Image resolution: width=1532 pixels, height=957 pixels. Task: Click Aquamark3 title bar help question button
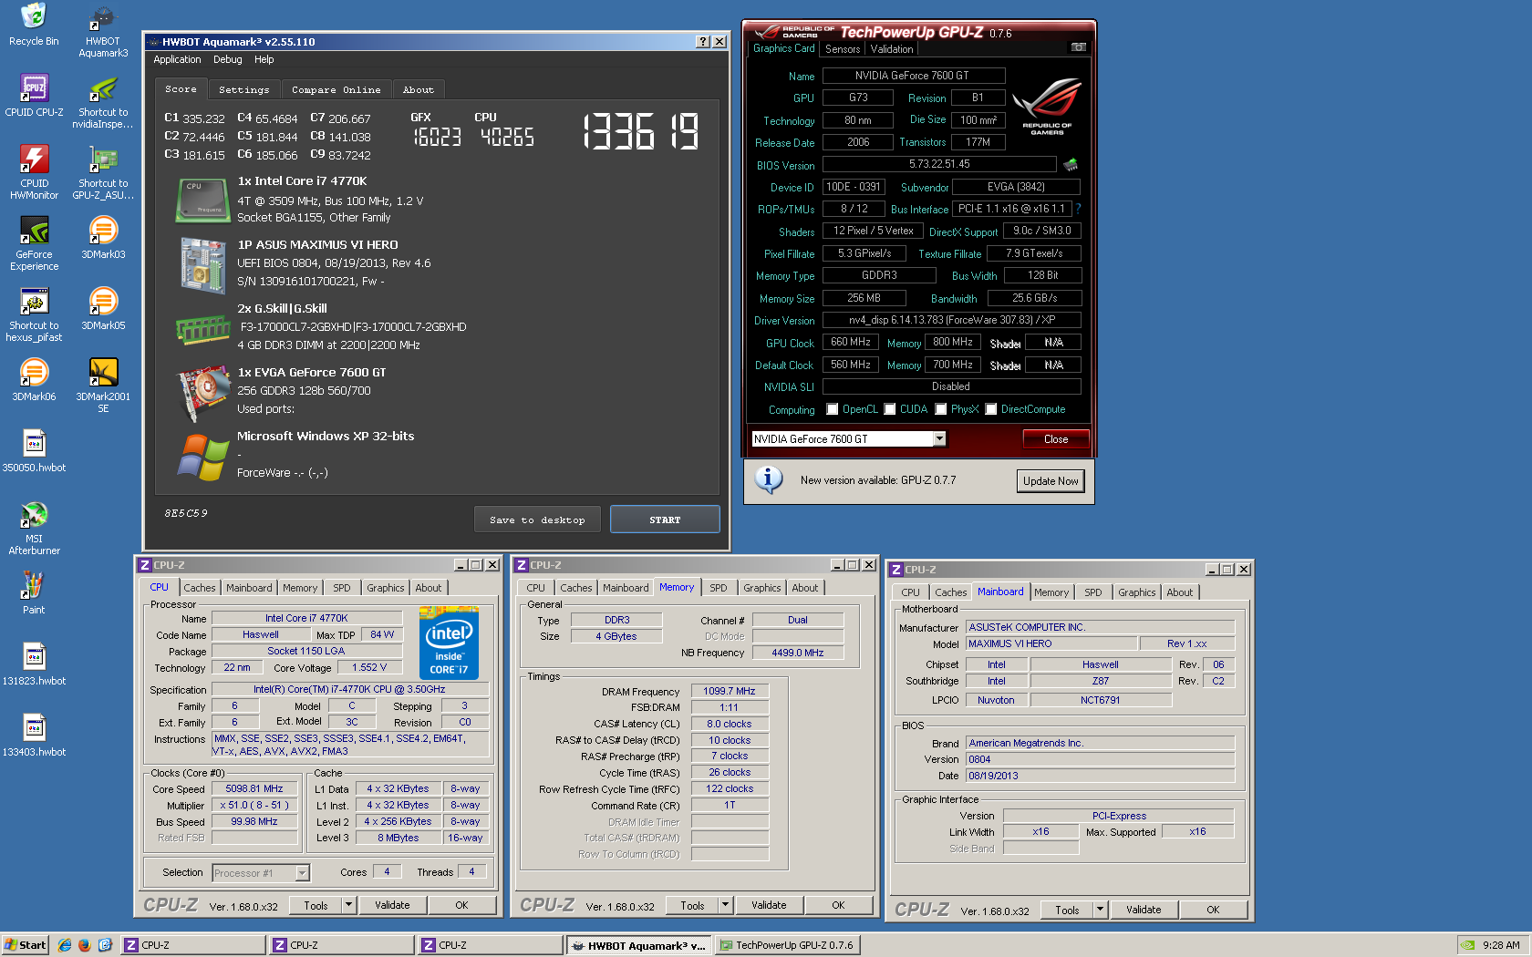[703, 42]
